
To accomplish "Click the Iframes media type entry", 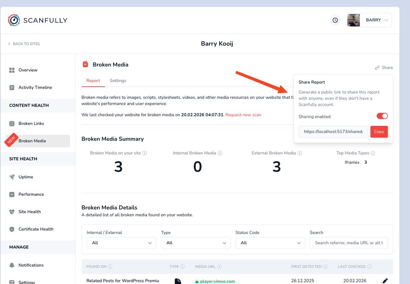I will 356,162.
